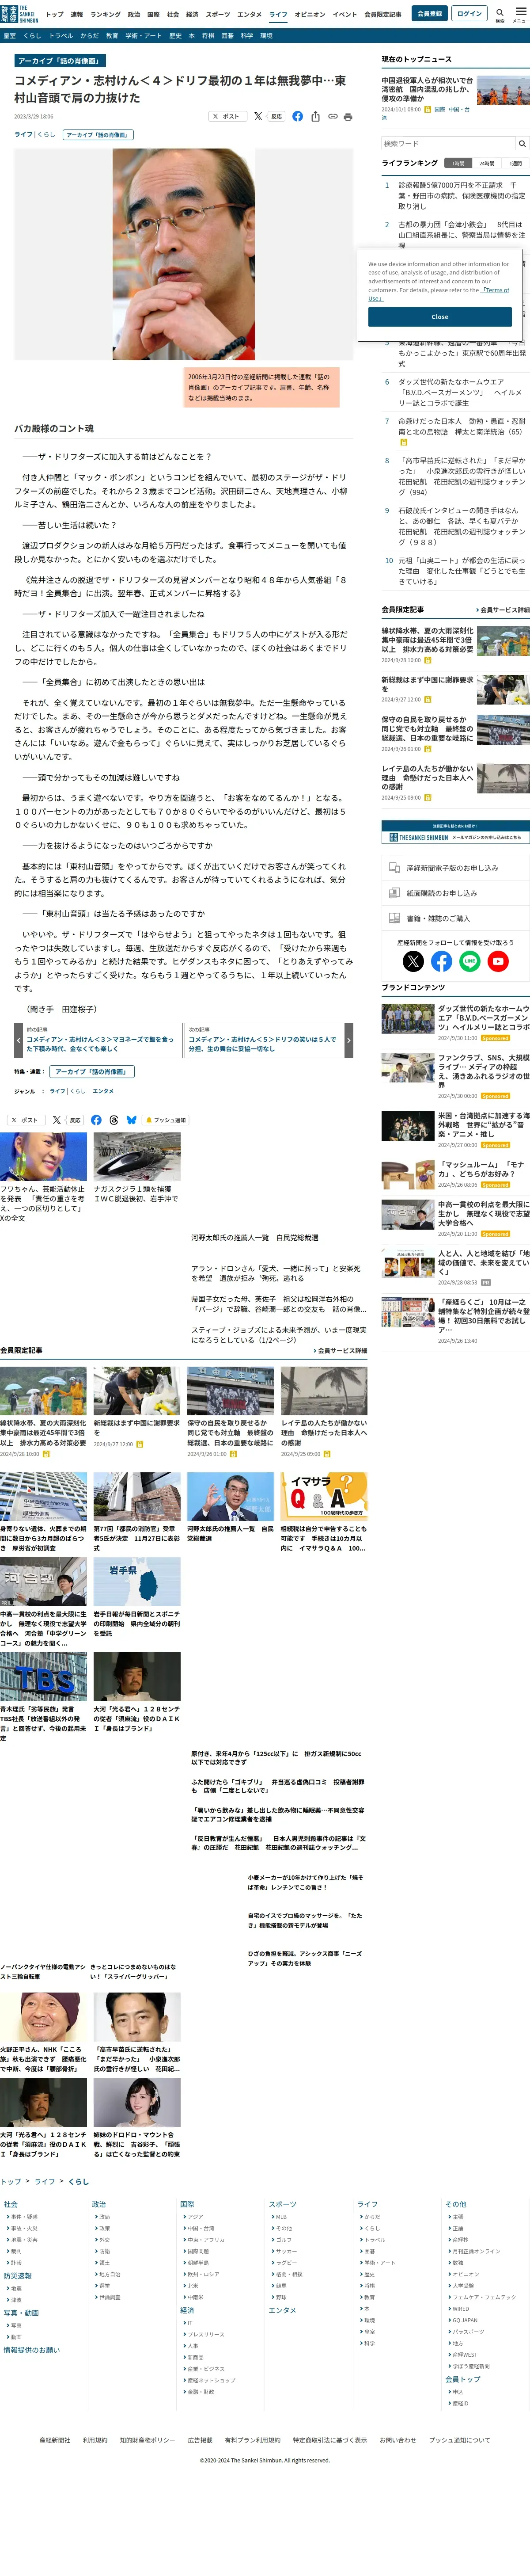Viewport: 530px width, 2576px height.
Task: Click the Sankei Shimbun logo
Action: [x=19, y=14]
